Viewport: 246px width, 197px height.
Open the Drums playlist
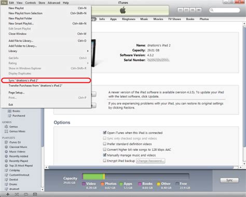point(11,185)
